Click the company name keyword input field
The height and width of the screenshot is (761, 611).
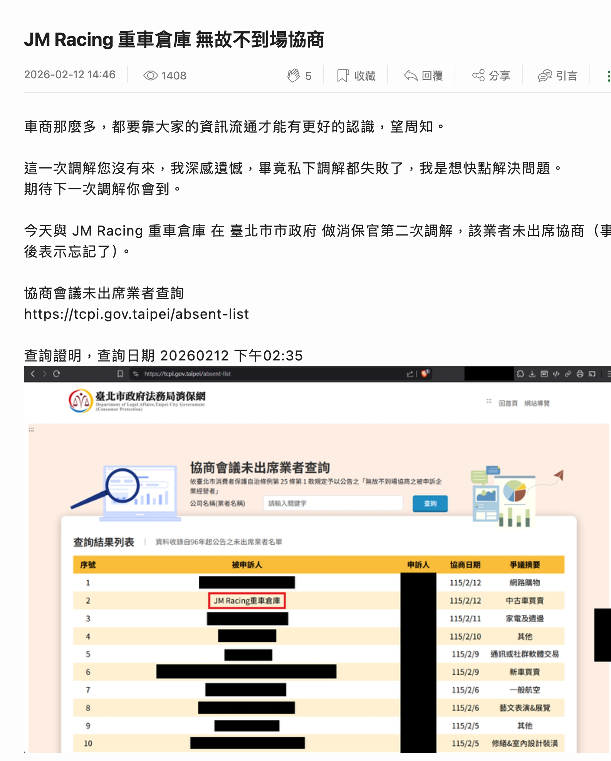[x=333, y=503]
